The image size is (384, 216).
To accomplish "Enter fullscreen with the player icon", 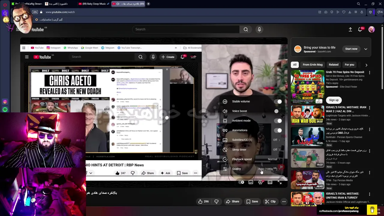I will [x=280, y=182].
